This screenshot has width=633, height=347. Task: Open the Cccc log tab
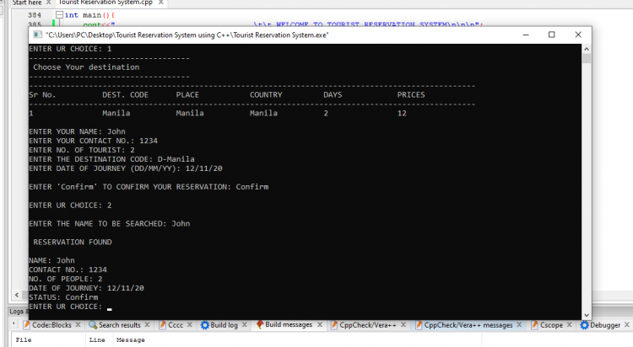(x=176, y=325)
